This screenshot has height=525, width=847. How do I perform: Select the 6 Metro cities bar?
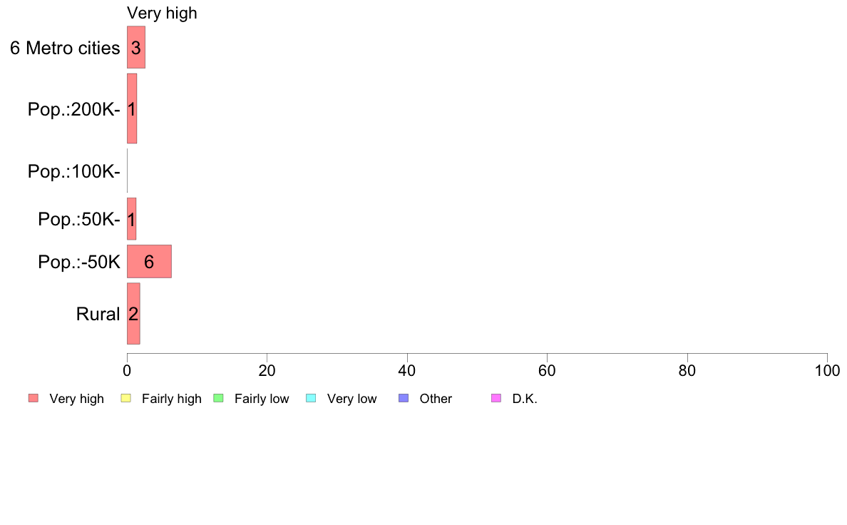click(136, 48)
